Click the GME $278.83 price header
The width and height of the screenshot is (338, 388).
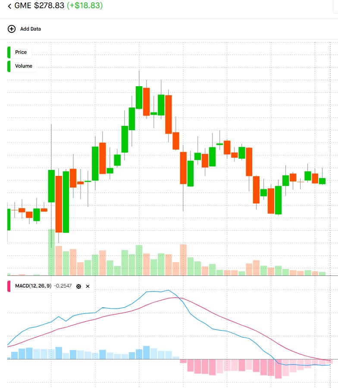(39, 6)
